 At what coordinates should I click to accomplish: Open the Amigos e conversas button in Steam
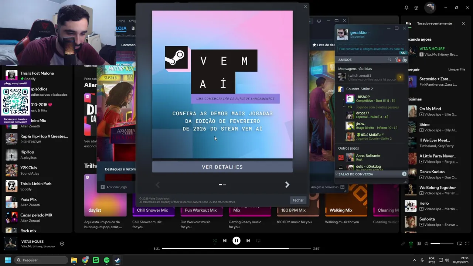pos(327,187)
